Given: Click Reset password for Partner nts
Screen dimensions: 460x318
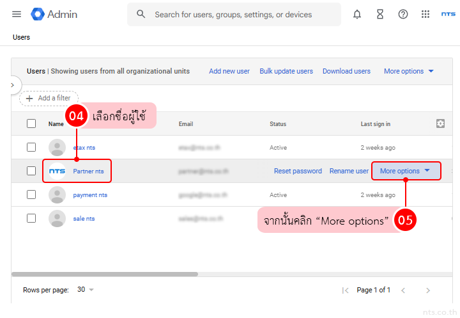Looking at the screenshot, I should point(298,171).
